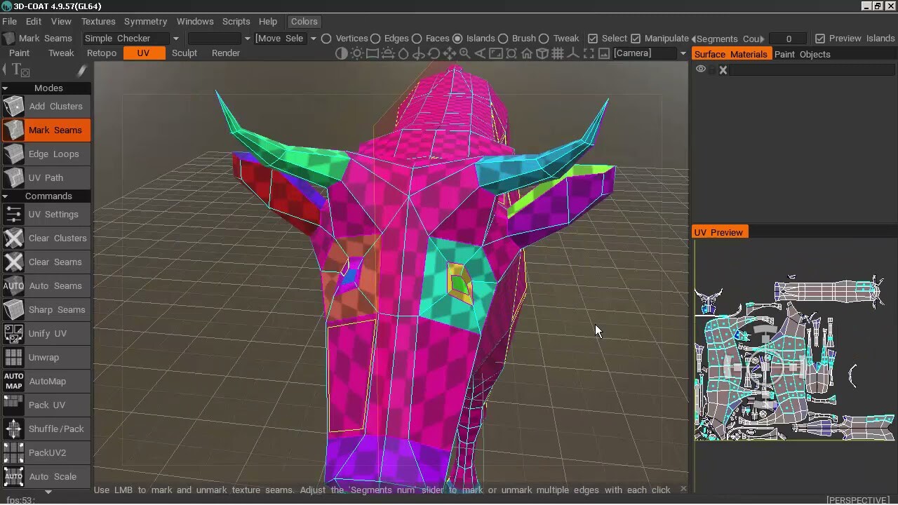Select the Mark Seams mode icon
The width and height of the screenshot is (898, 505).
click(13, 130)
